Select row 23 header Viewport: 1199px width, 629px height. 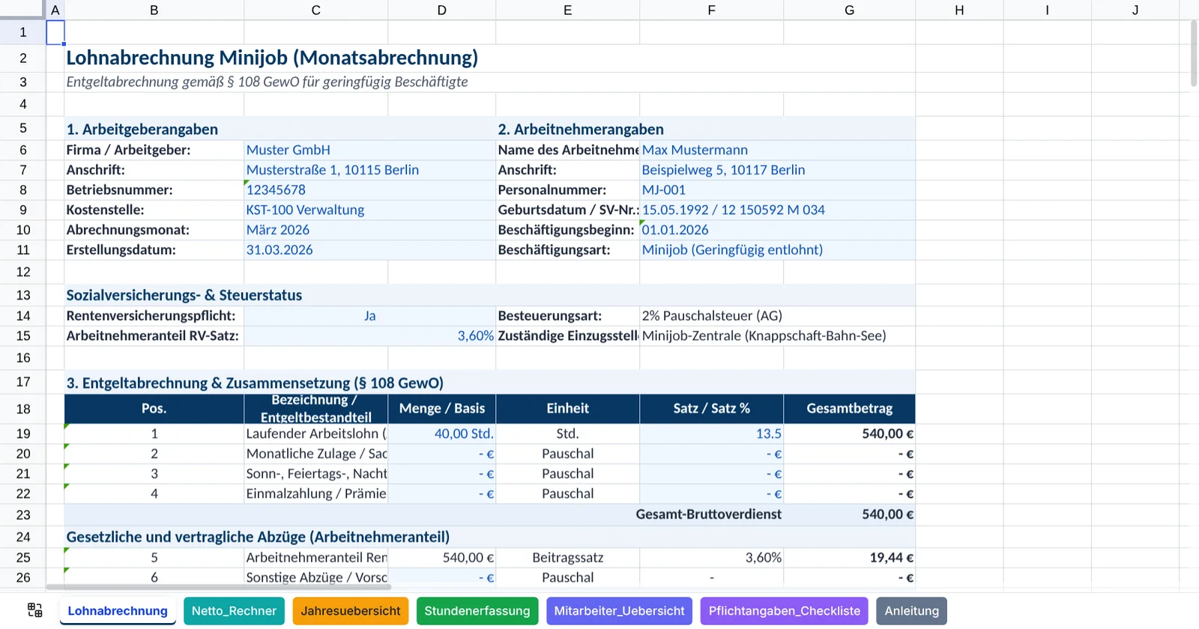[x=23, y=514]
